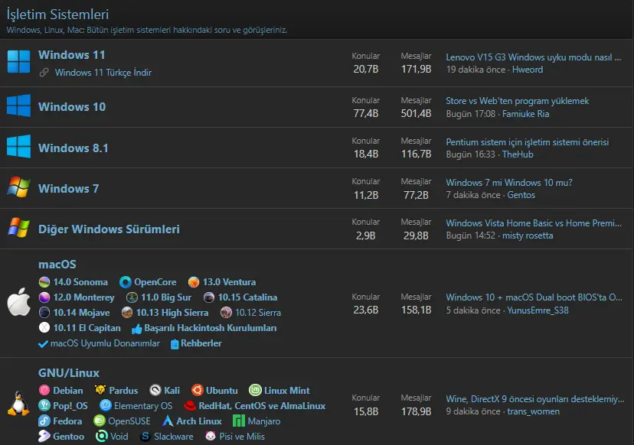This screenshot has height=445, width=634.
Task: Open the Windows 8.1 forum title
Action: coord(74,148)
